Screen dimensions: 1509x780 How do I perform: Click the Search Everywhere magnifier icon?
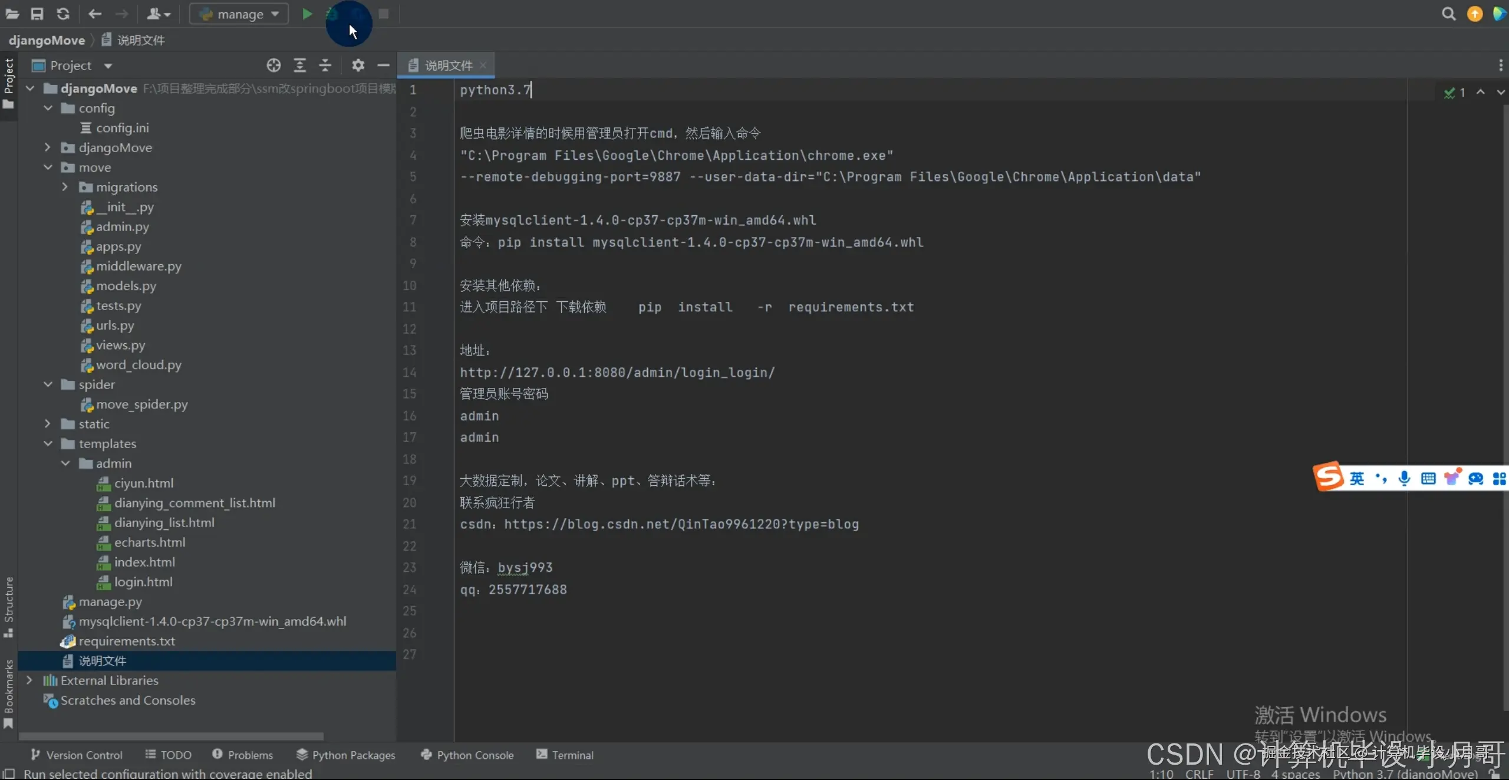pyautogui.click(x=1448, y=14)
